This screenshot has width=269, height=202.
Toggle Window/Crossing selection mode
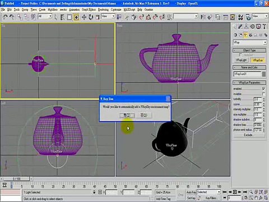[76, 17]
